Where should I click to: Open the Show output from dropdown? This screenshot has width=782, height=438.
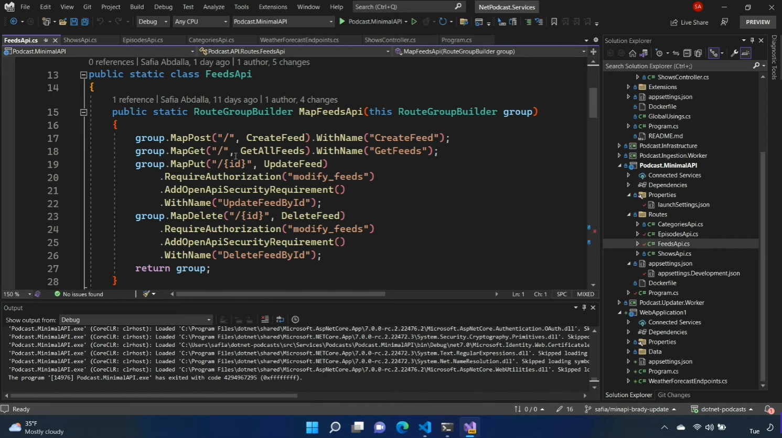click(135, 320)
